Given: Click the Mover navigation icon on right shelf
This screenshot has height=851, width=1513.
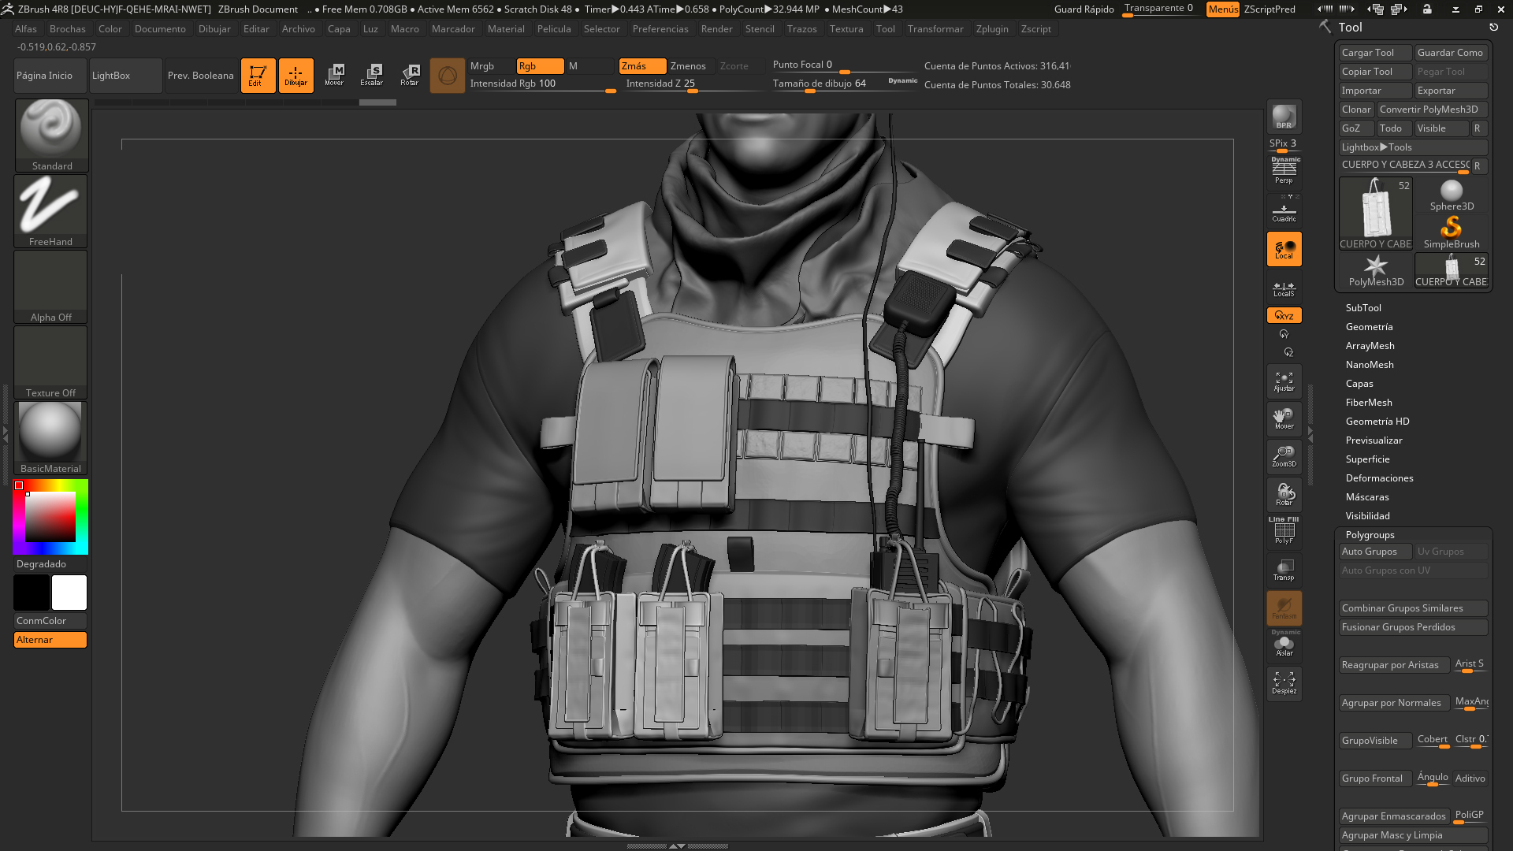Looking at the screenshot, I should click(1284, 418).
